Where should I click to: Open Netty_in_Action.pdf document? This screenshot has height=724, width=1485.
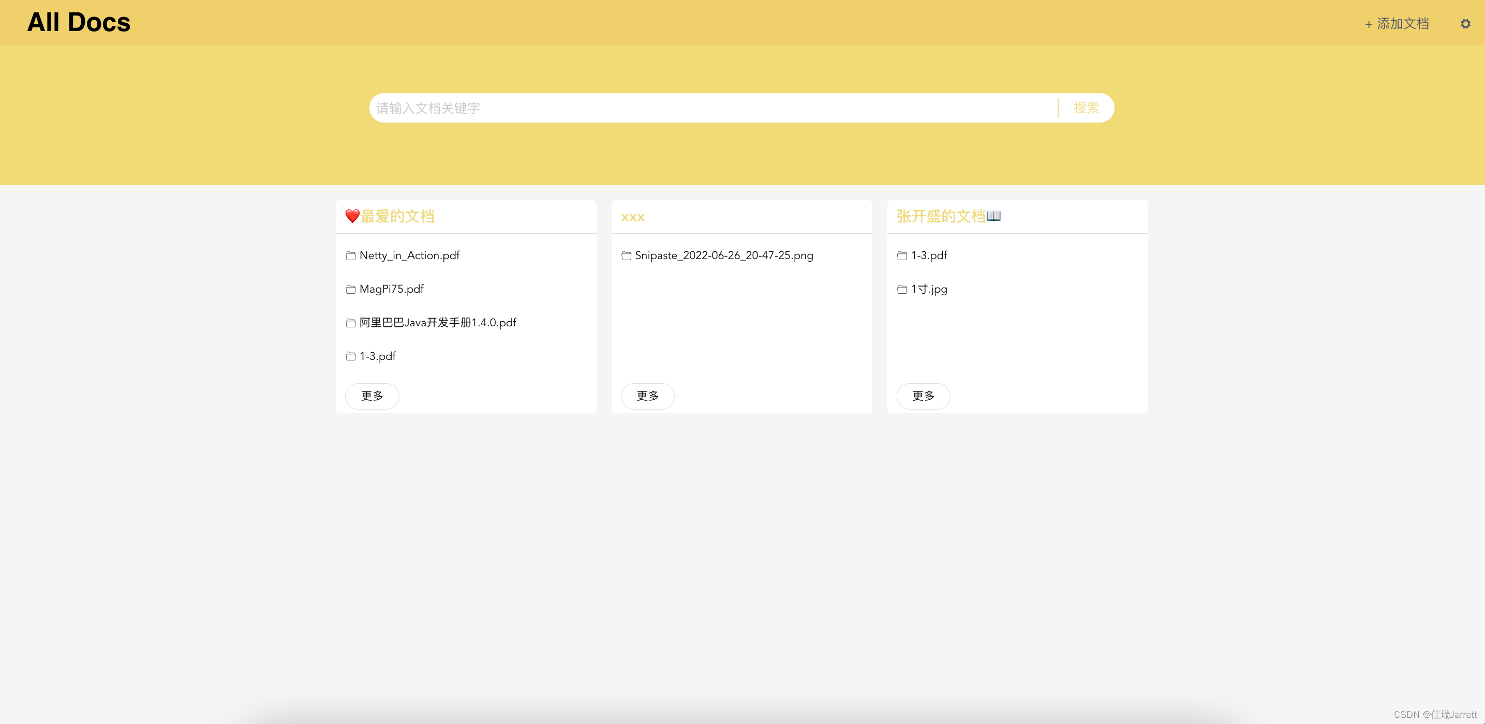click(x=409, y=255)
